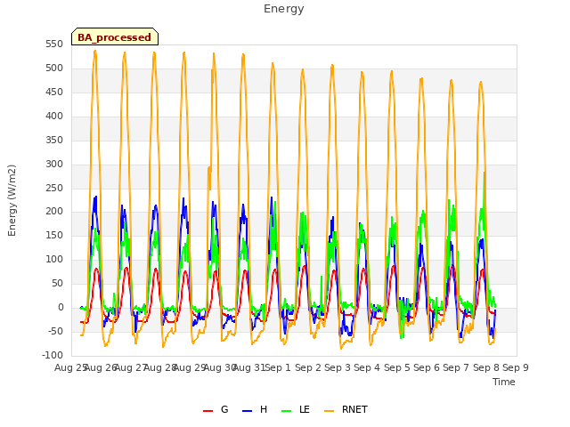Click the Sep 9 x-axis date label
Image resolution: width=570 pixels, height=427 pixels.
pyautogui.click(x=516, y=367)
